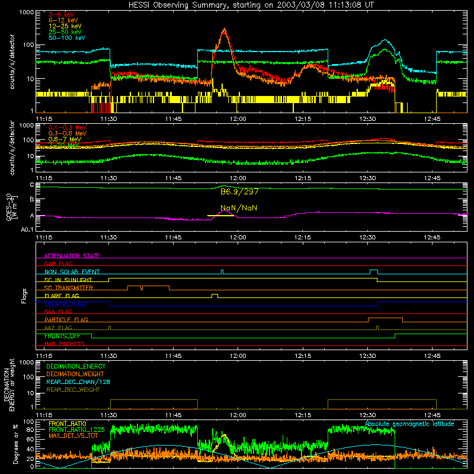
Task: Click the narrow cyan NON_SOLAR_EVENT pulse before 12:00
Action: (x=222, y=272)
